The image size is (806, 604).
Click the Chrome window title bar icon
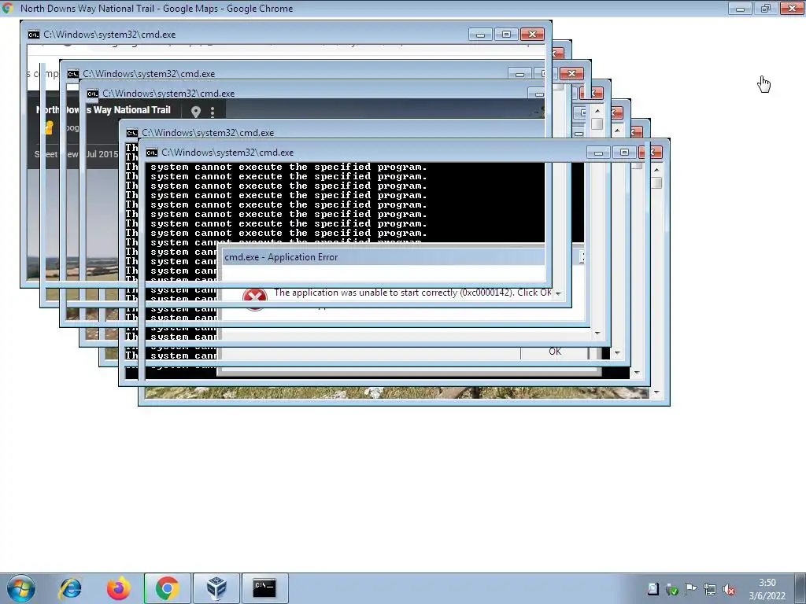(x=8, y=8)
